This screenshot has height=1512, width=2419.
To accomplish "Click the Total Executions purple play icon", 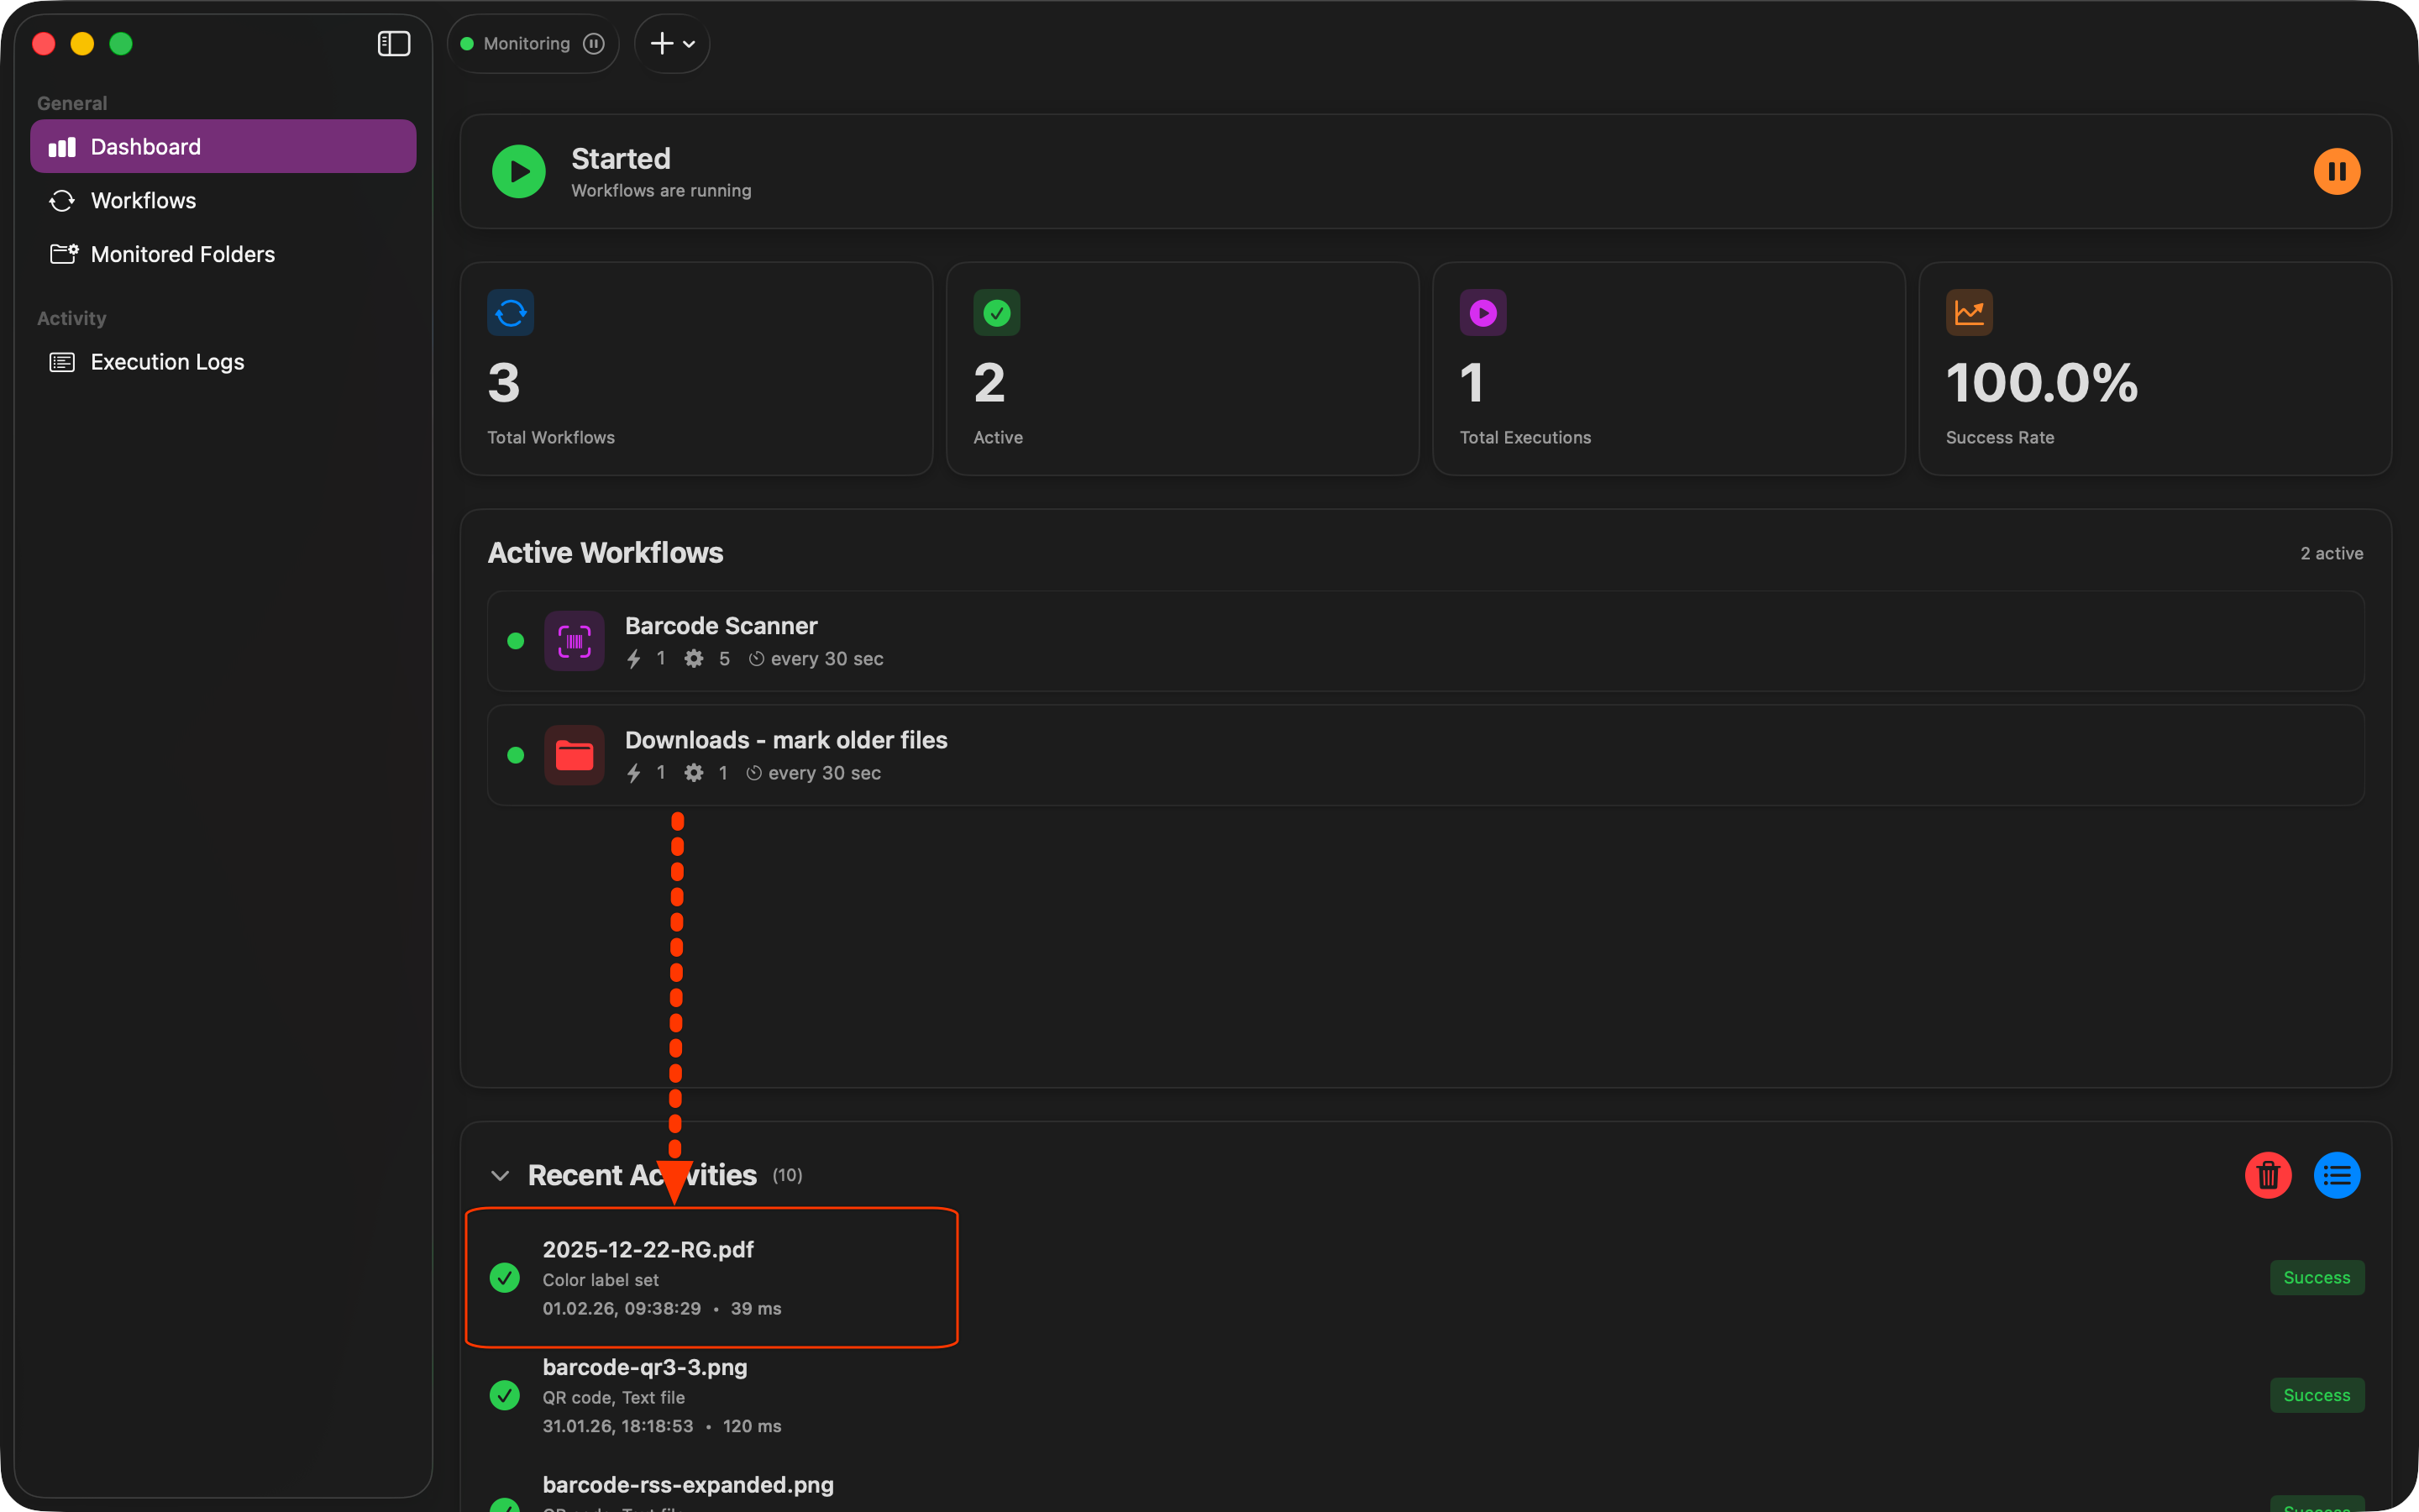I will tap(1483, 313).
